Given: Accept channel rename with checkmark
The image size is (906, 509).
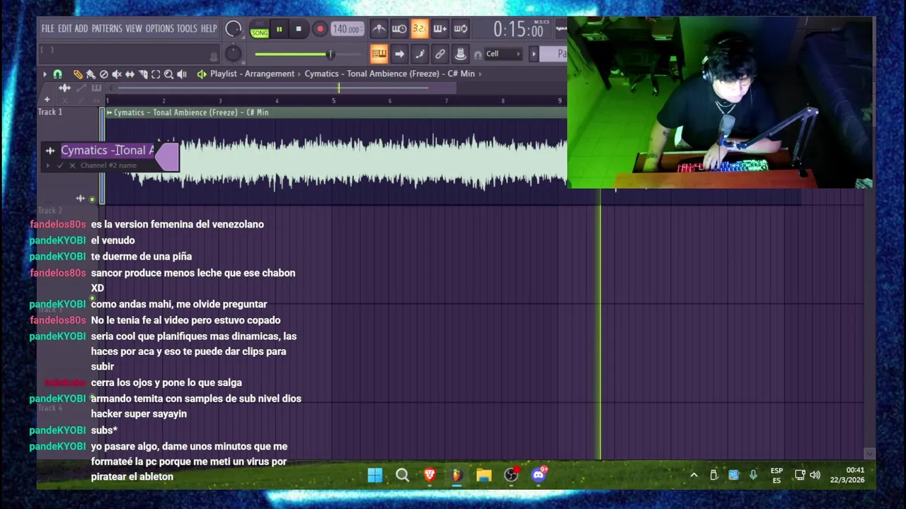Looking at the screenshot, I should point(60,165).
